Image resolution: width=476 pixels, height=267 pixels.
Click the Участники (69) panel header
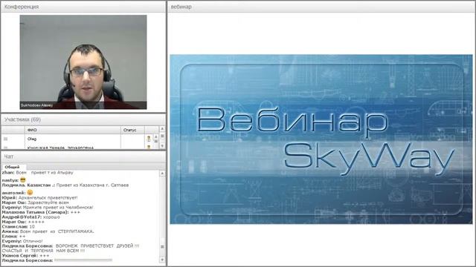point(83,119)
